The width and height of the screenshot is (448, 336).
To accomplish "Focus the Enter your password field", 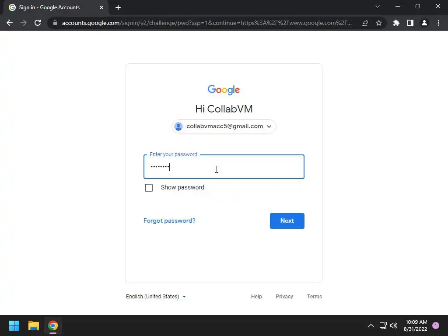I will 224,167.
